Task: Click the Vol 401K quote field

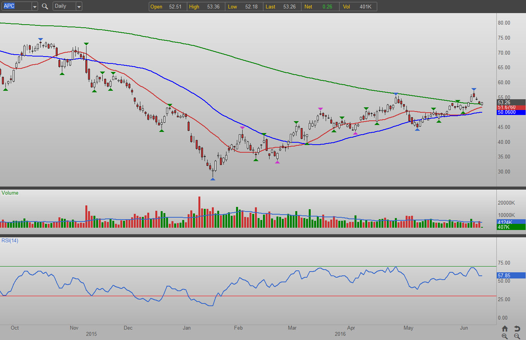Action: pos(360,7)
